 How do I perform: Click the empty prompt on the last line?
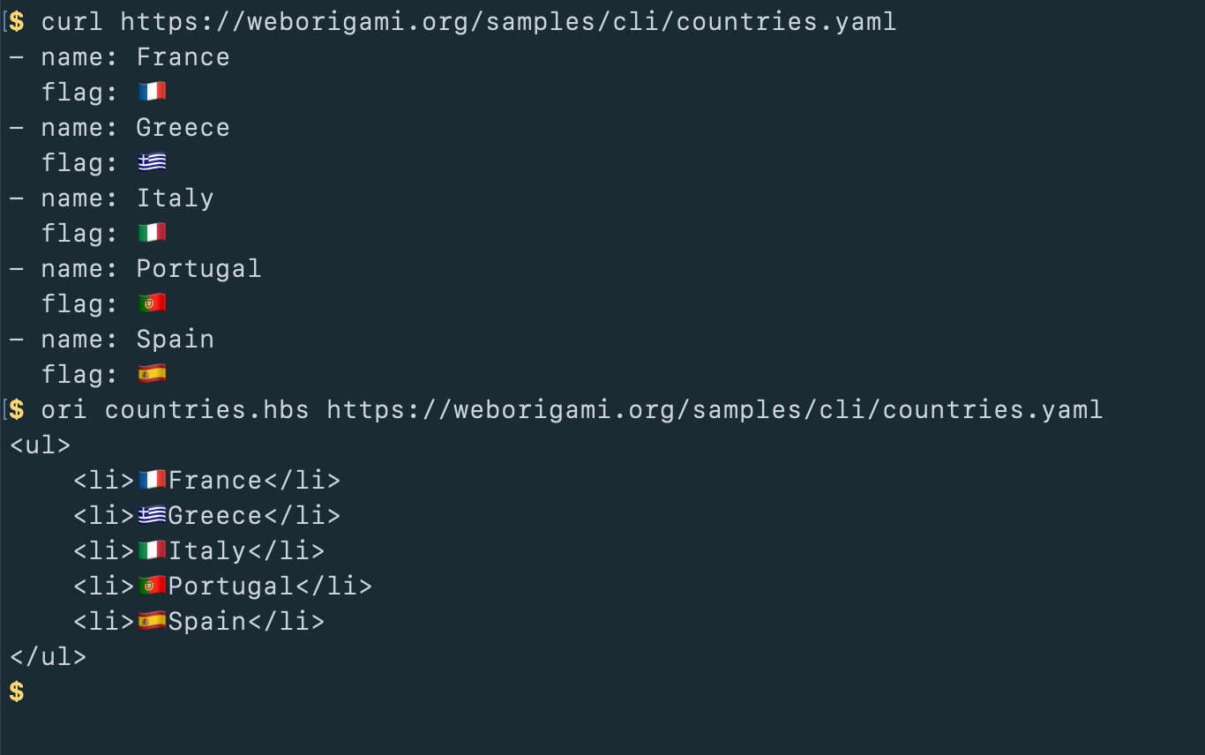coord(17,692)
